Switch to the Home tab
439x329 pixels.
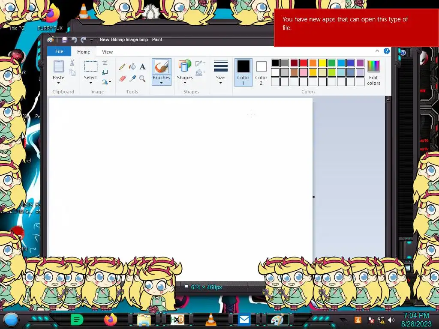point(84,52)
